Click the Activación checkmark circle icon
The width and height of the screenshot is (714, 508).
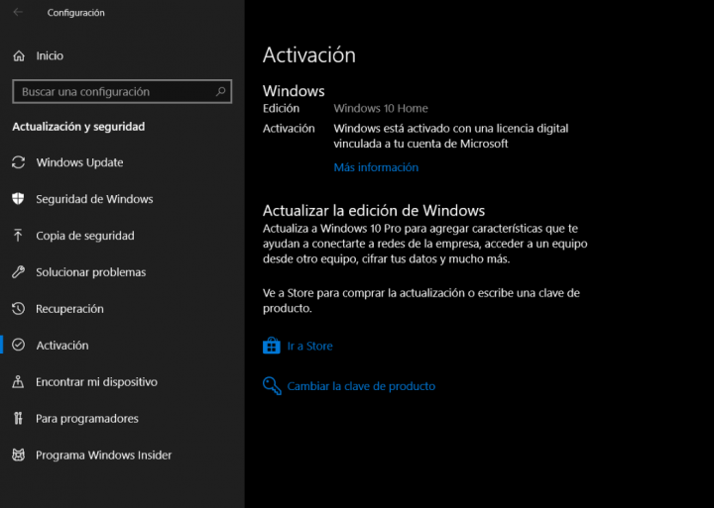pos(18,346)
